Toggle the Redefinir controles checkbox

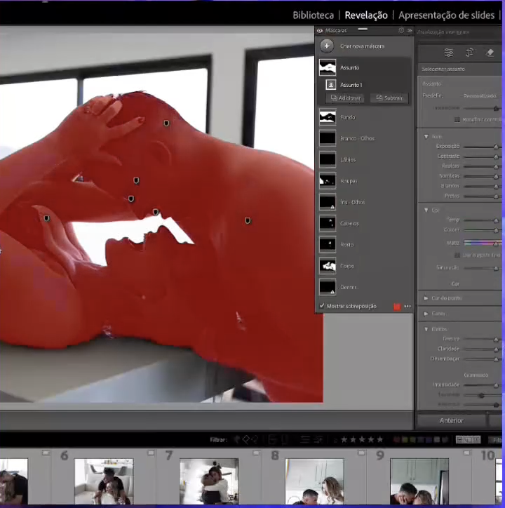tap(457, 119)
